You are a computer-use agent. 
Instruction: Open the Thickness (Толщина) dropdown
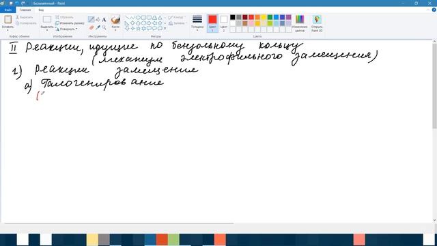197,23
